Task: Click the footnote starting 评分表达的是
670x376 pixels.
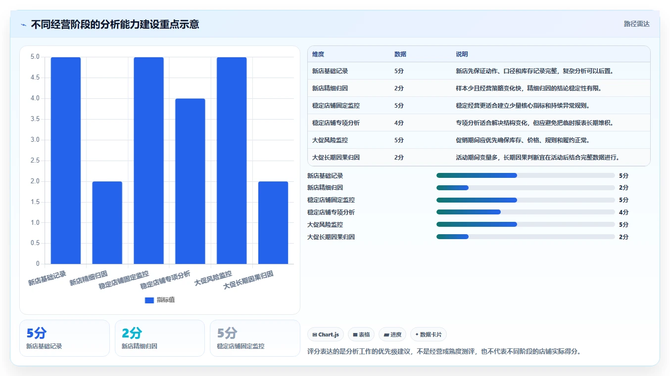Action: pyautogui.click(x=444, y=352)
